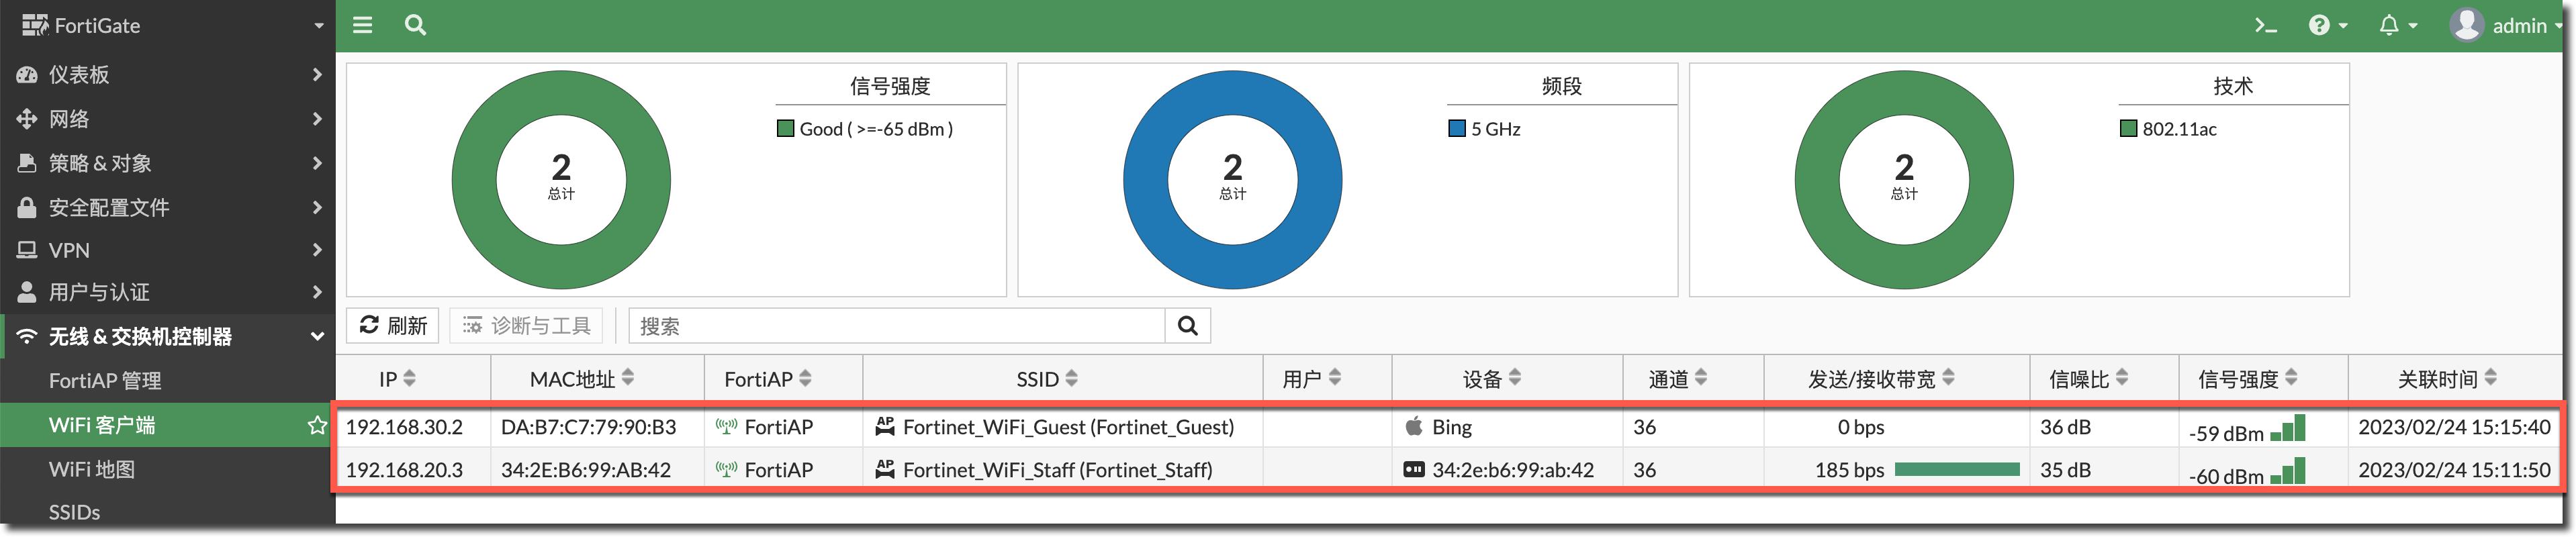Expand the 网络 menu chevron

(x=317, y=119)
